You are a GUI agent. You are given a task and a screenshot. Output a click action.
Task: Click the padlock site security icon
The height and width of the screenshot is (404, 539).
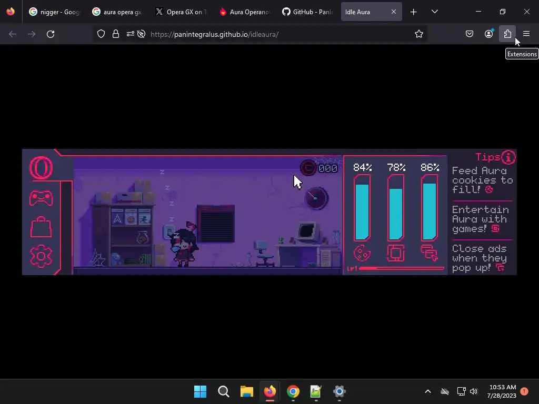pyautogui.click(x=115, y=34)
